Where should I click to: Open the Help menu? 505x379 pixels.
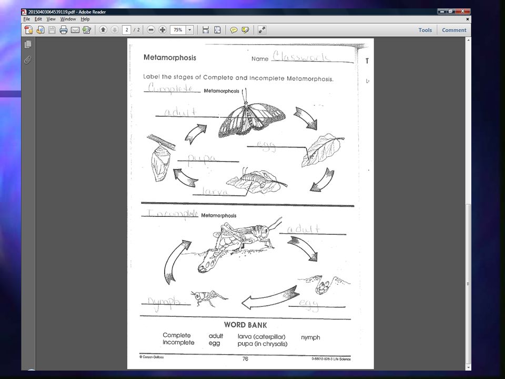(85, 19)
